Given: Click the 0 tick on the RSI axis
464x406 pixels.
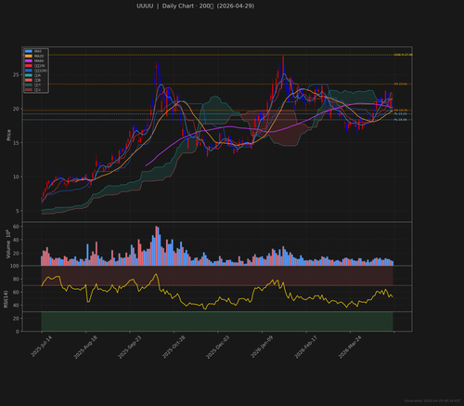Looking at the screenshot, I should pos(18,332).
